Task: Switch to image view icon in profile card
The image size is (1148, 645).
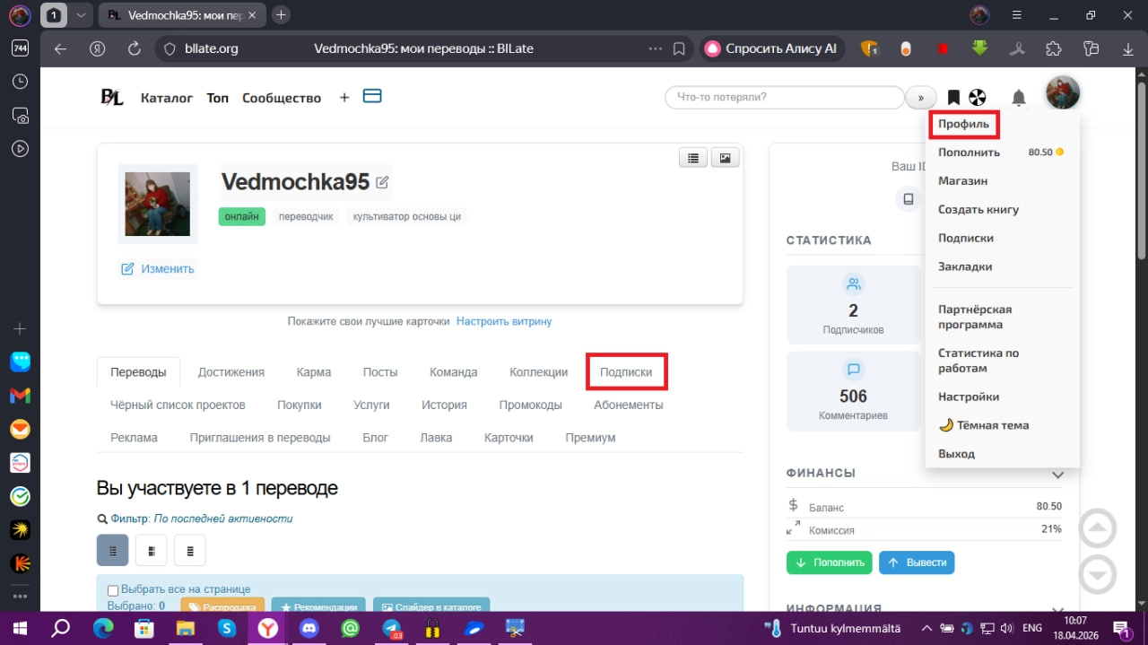Action: pyautogui.click(x=725, y=158)
